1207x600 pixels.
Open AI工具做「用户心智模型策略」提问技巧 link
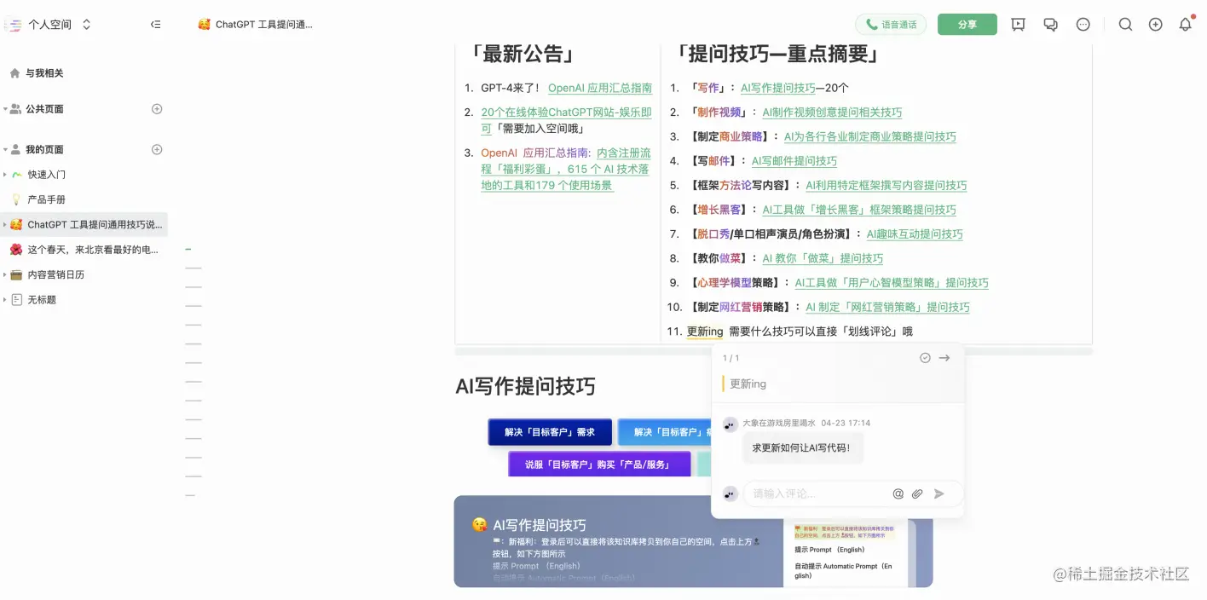point(892,283)
